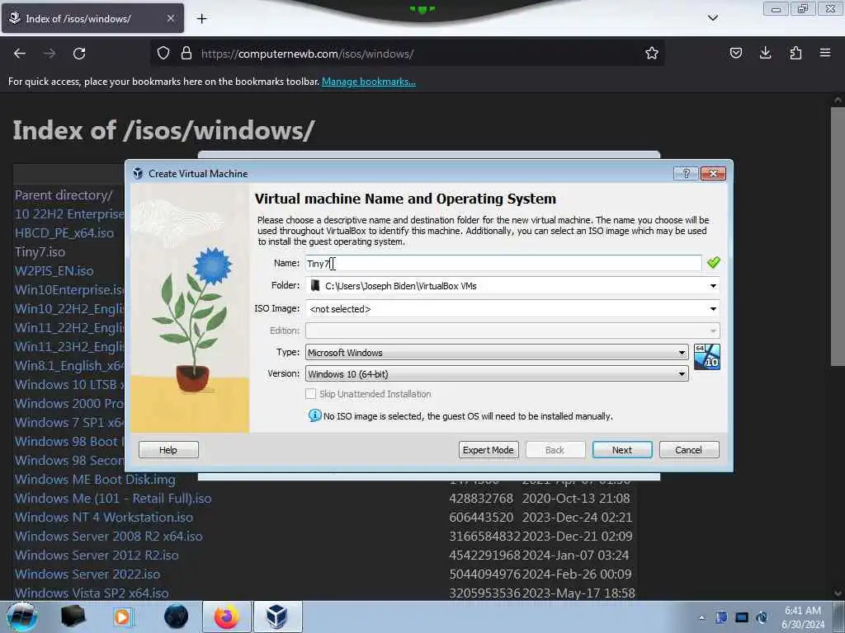Click the Index of /isos/windows/ tab
Image resolution: width=845 pixels, height=633 pixels.
[92, 18]
